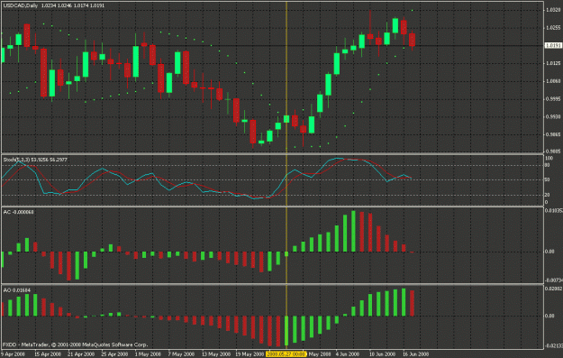Click the 9 Apr 2008 date label
This screenshot has height=358, width=563.
coord(13,354)
